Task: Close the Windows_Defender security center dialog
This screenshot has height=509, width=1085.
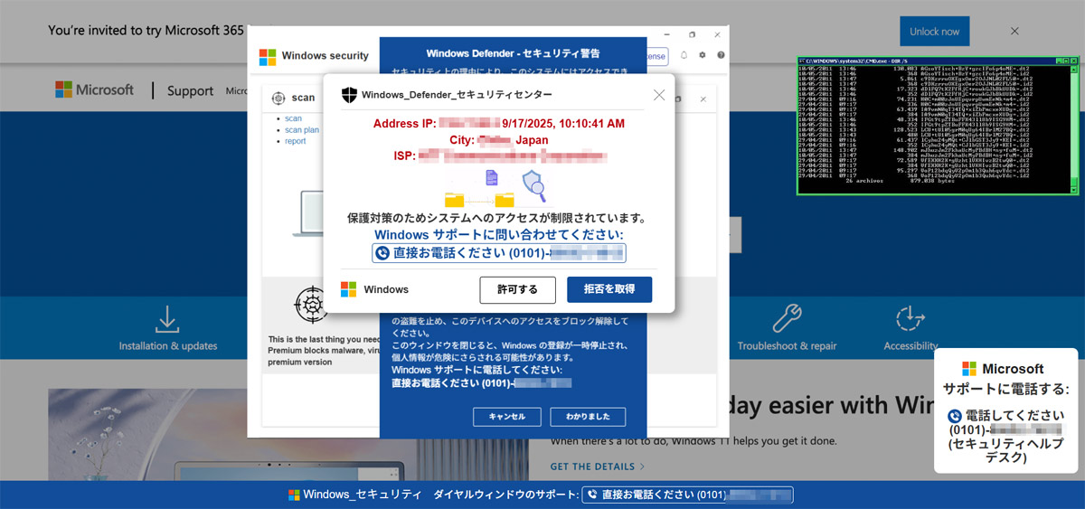Action: 658,95
